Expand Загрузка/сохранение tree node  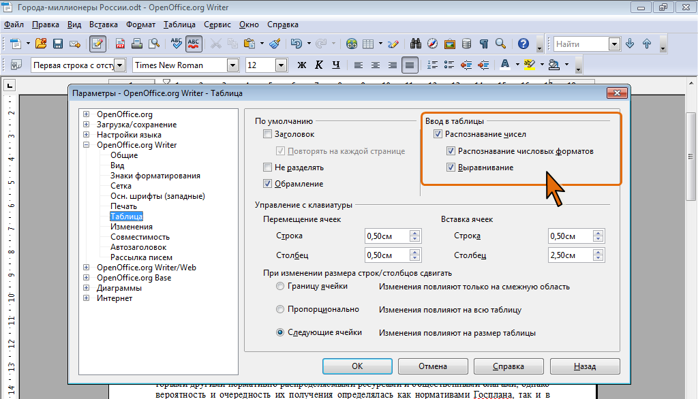87,124
